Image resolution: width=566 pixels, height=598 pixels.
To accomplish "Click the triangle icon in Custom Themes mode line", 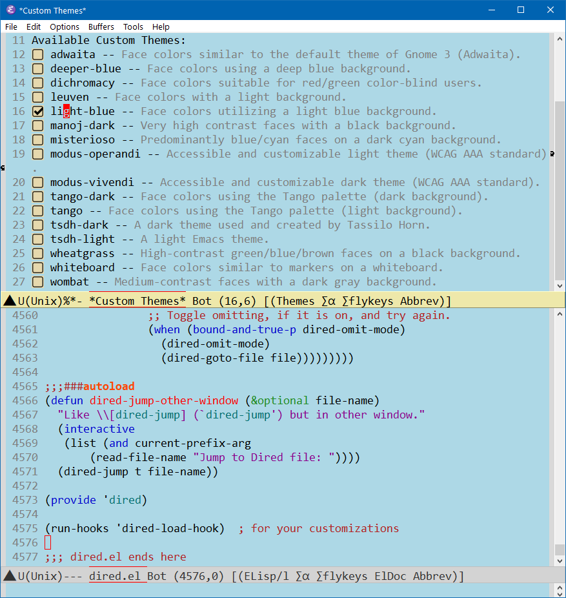I will coord(10,301).
